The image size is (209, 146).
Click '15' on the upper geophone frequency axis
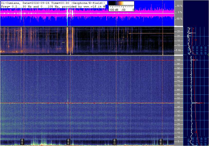click(178, 41)
